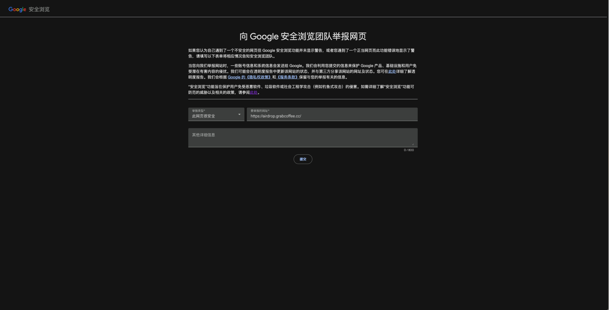Image resolution: width=609 pixels, height=310 pixels.
Task: Open the 《服务条款》 link
Action: point(287,77)
